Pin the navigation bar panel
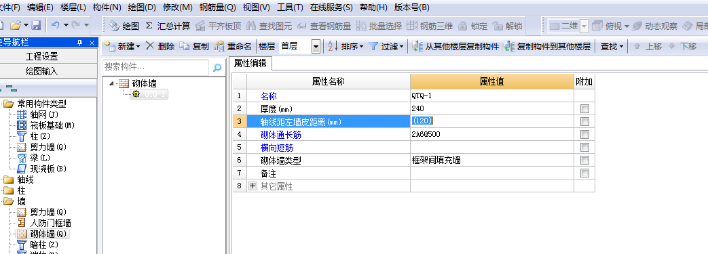The height and width of the screenshot is (254, 708). point(80,43)
